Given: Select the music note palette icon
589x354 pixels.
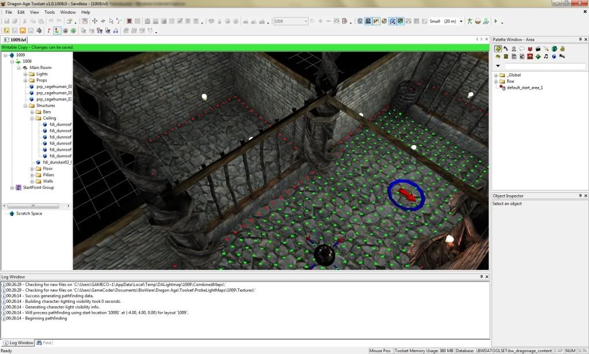Looking at the screenshot, I should (x=546, y=57).
